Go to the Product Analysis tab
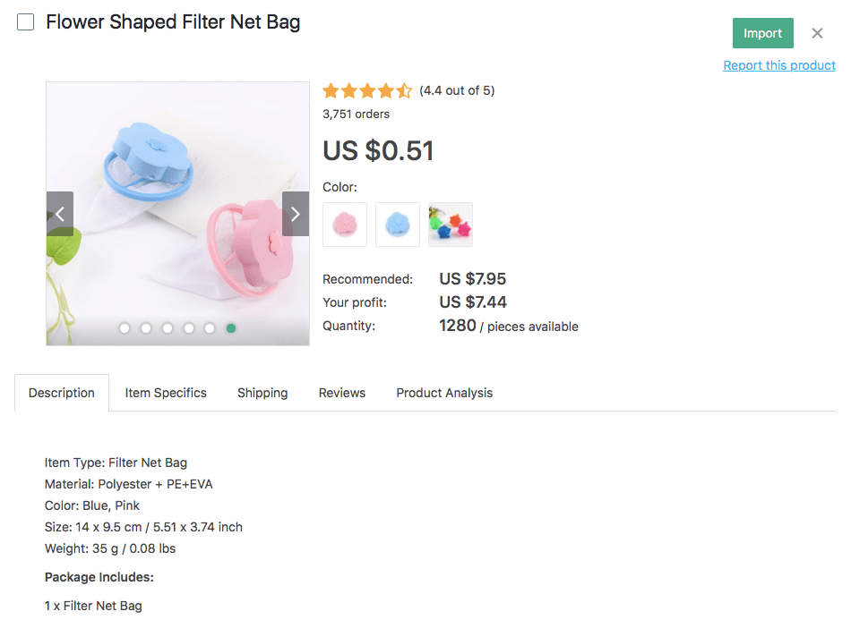 point(444,393)
